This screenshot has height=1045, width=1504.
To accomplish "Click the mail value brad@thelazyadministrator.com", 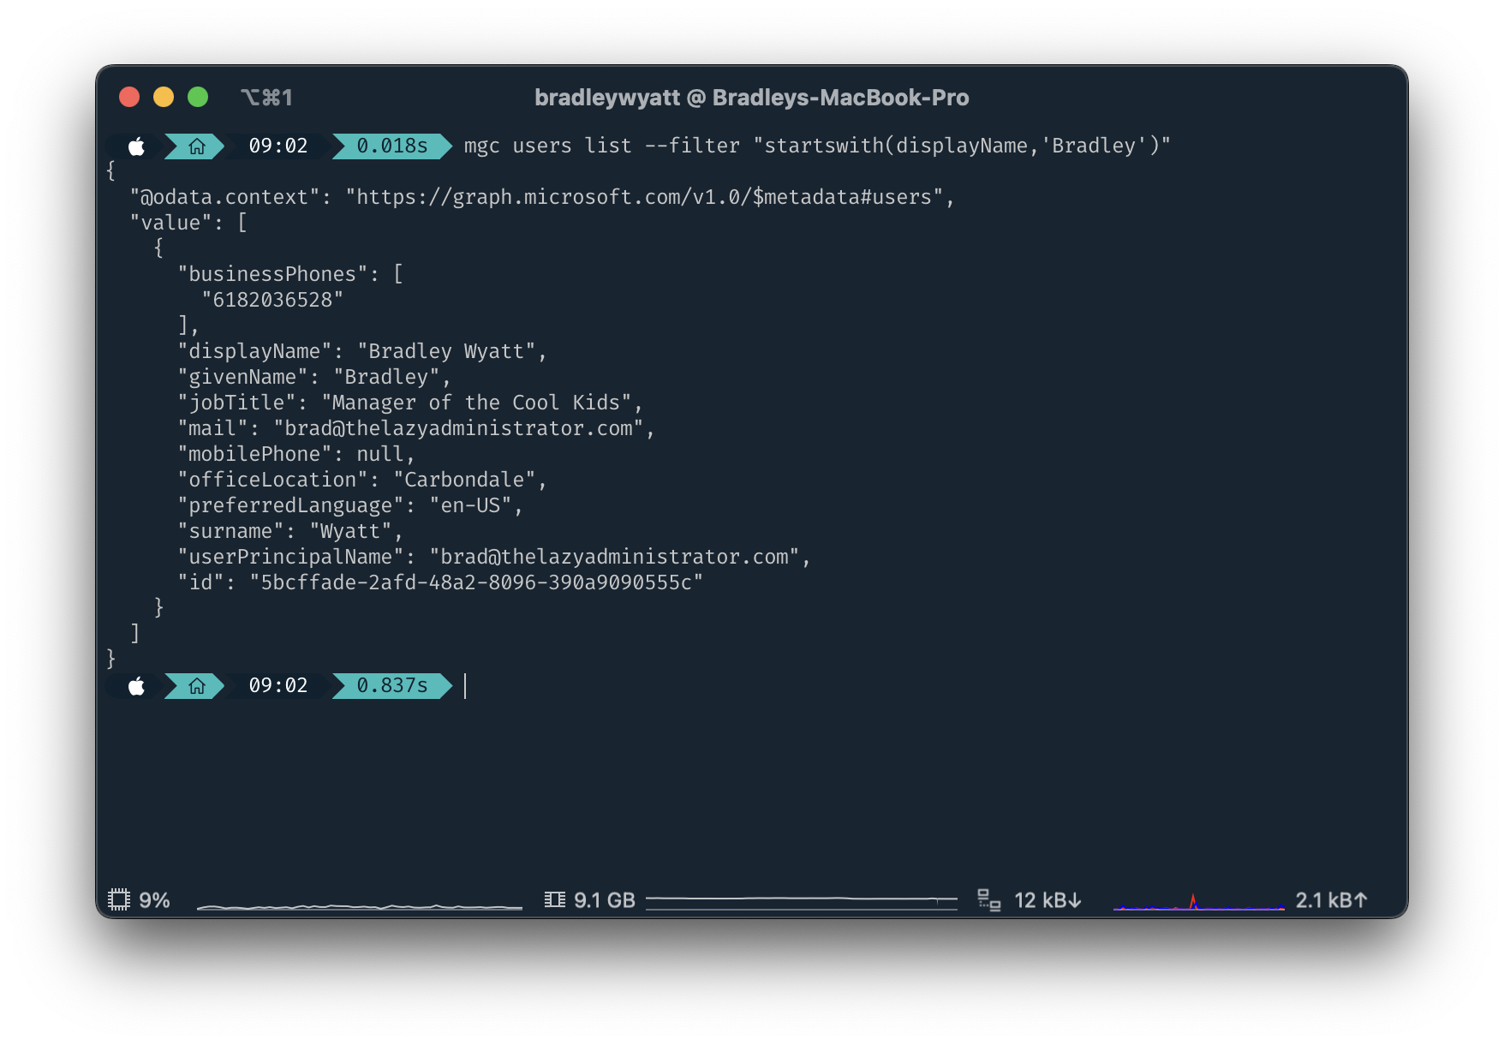I will click(458, 428).
